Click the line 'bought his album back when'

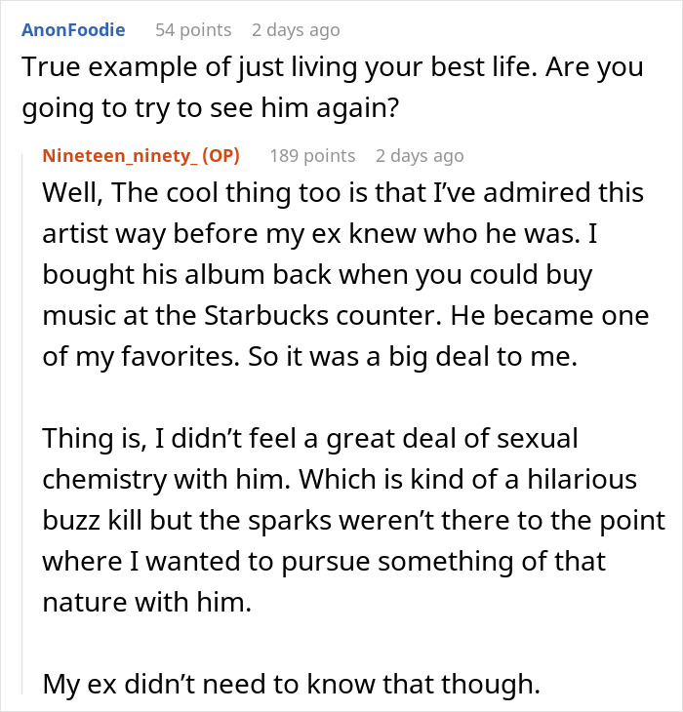coord(317,274)
